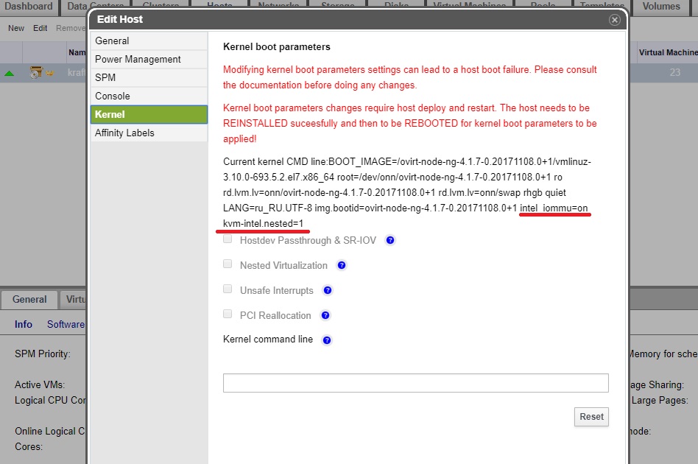Click the green up-status arrow icon in host row

coord(10,73)
